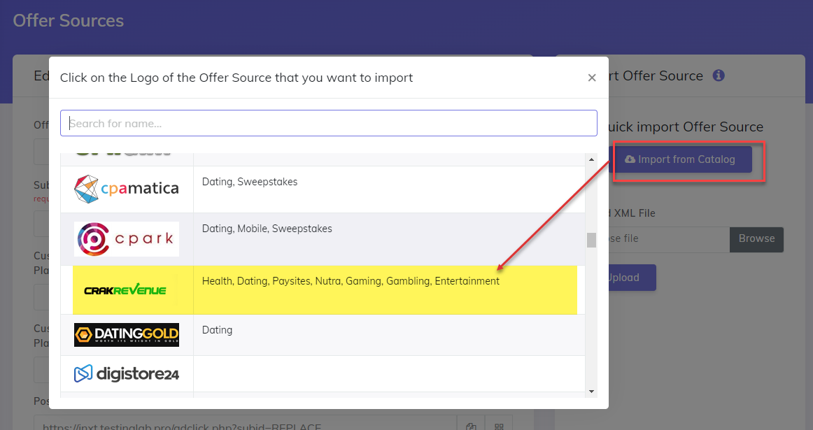
Task: Click the choose file input field
Action: (665, 239)
